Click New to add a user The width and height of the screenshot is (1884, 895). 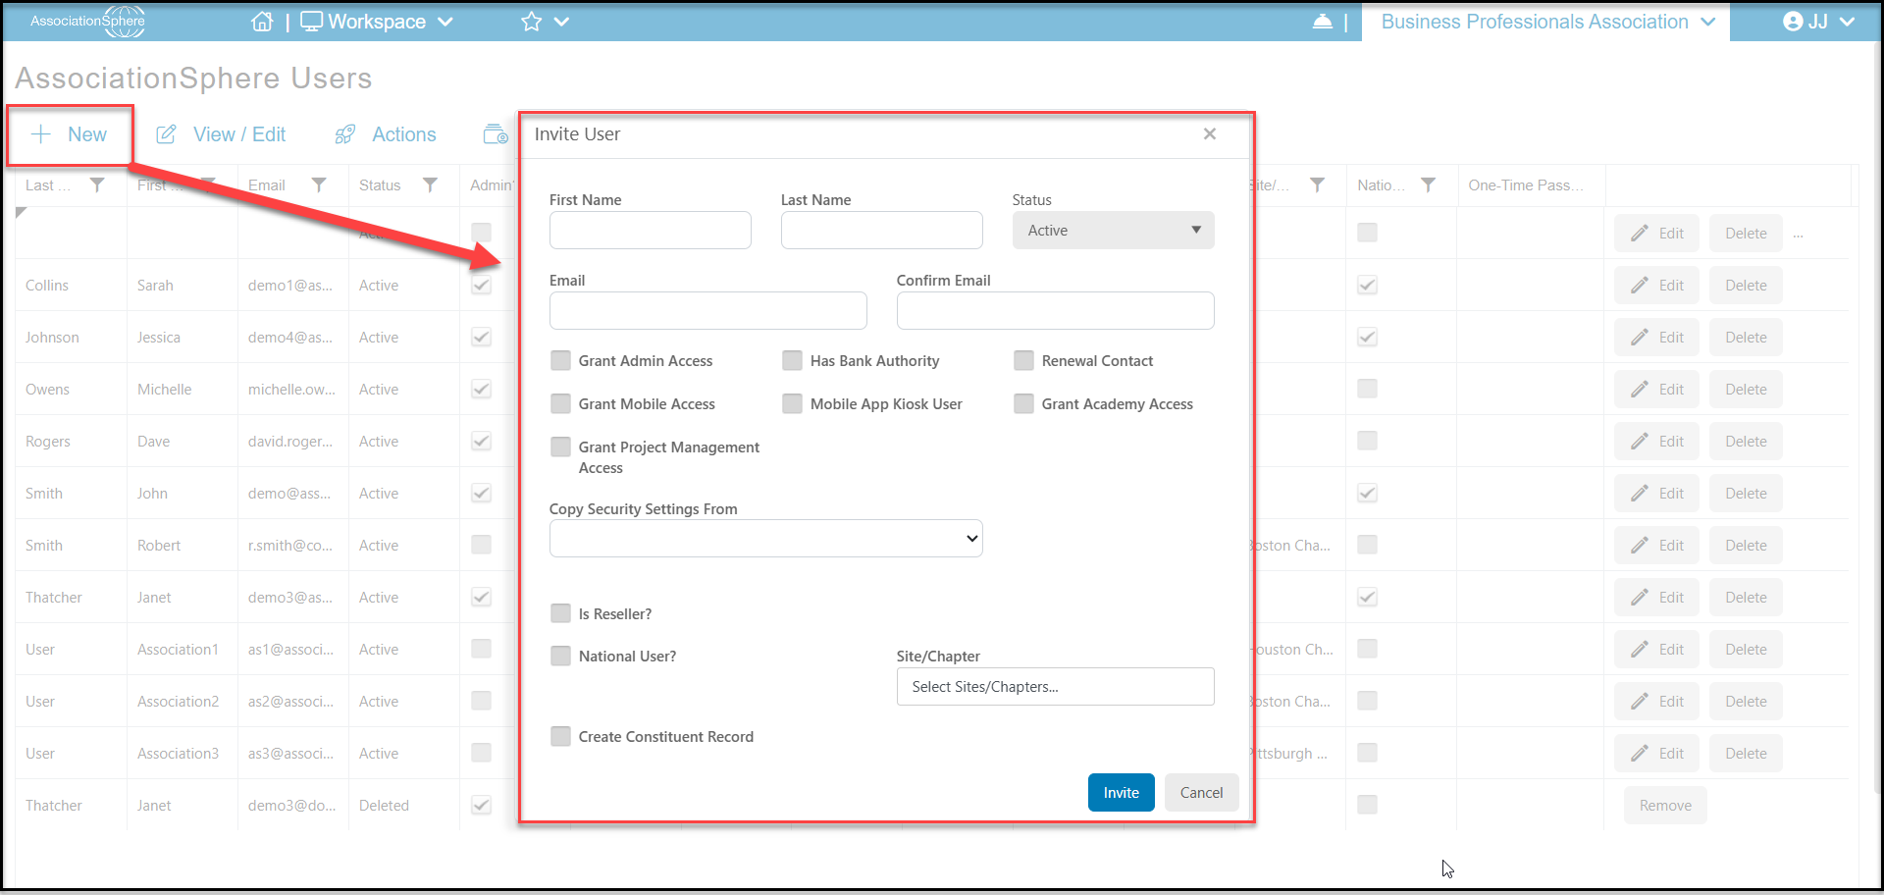69,134
